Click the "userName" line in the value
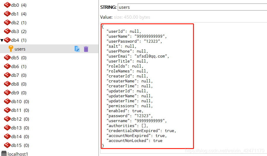Image resolution: width=267 pixels, height=156 pixels. click(x=136, y=36)
